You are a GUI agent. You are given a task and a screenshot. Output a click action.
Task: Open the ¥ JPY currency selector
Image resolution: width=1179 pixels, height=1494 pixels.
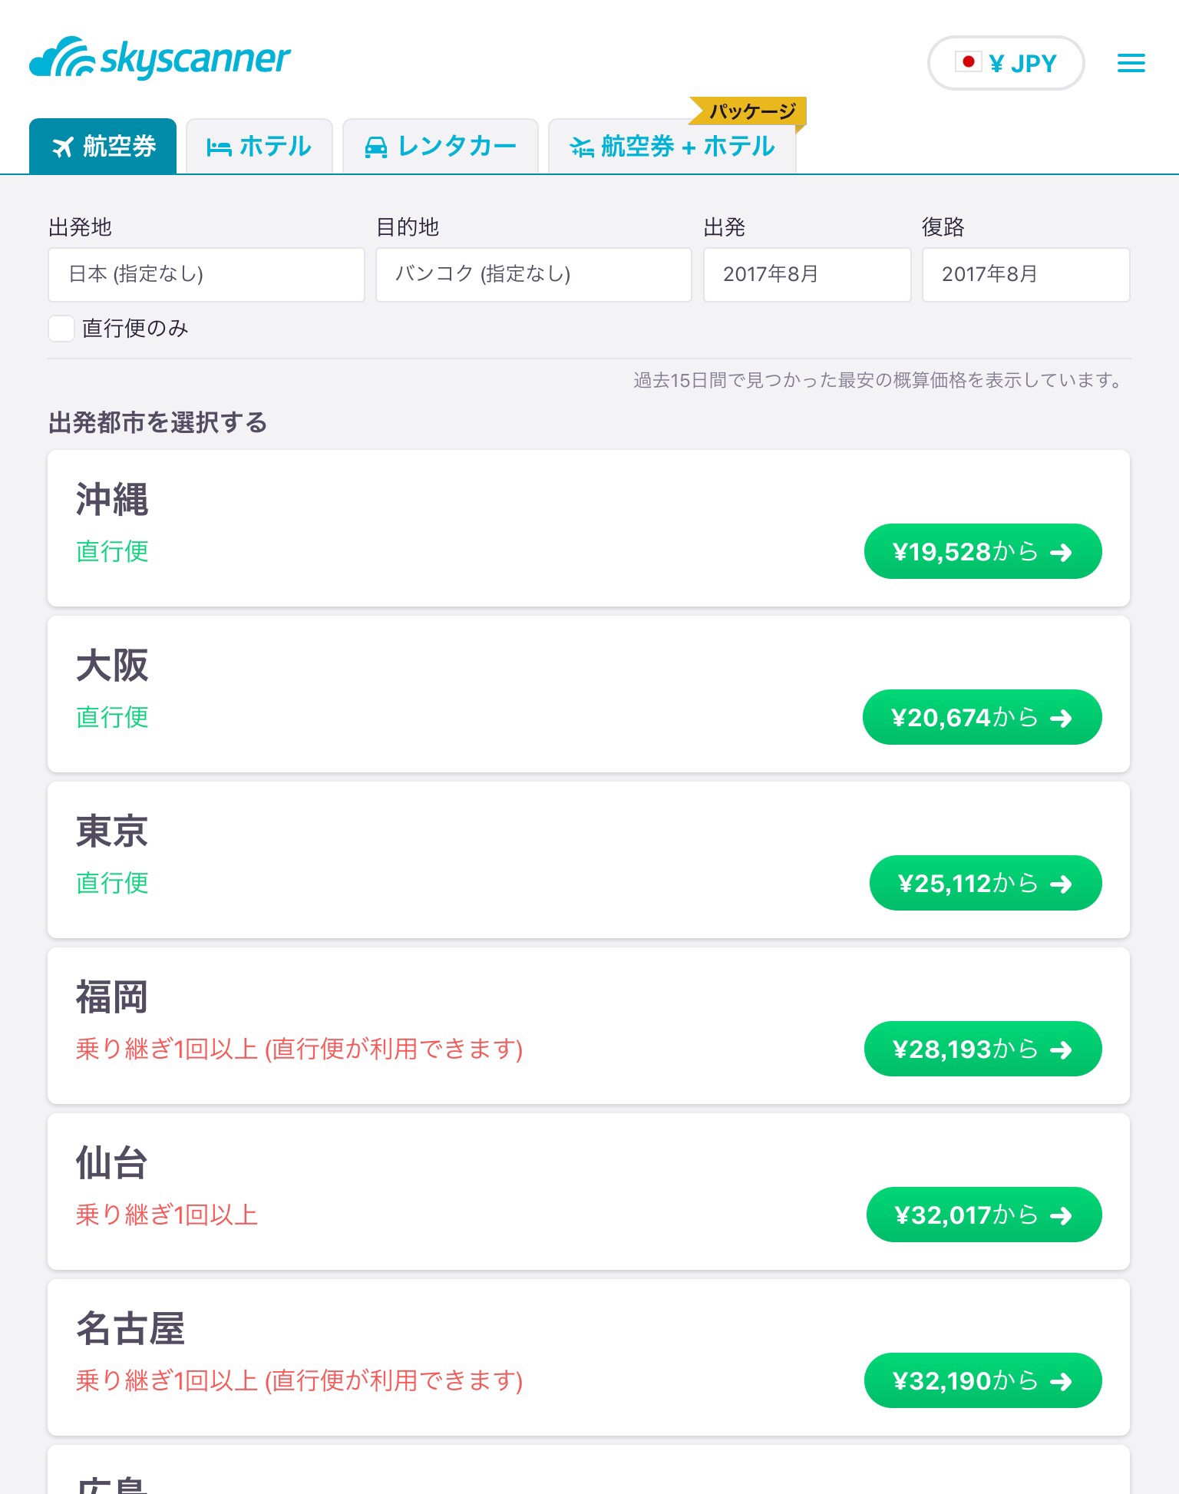[x=1006, y=63]
